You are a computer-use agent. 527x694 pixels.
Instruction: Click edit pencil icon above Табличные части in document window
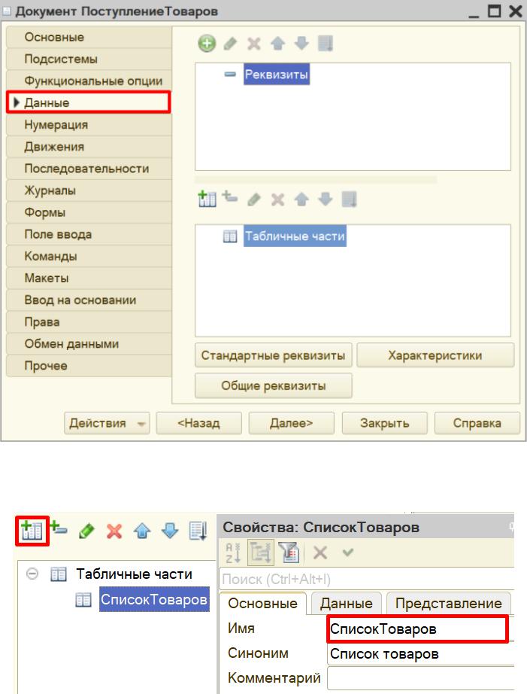pos(254,199)
